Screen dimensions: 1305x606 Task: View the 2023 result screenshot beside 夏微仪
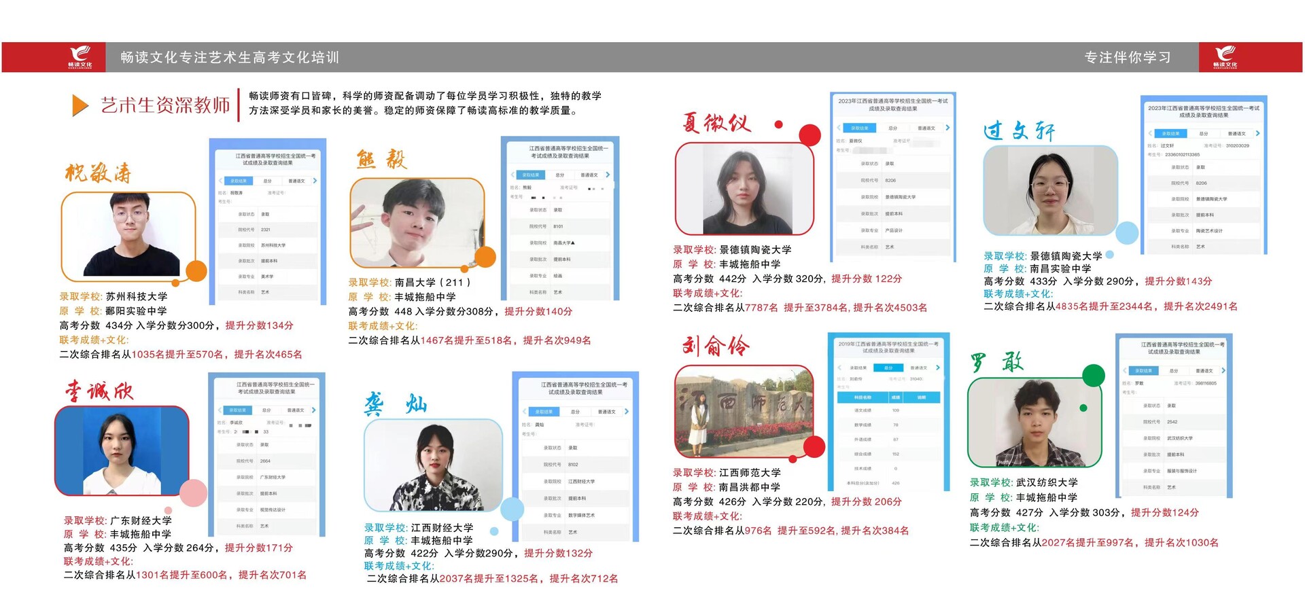(x=893, y=177)
